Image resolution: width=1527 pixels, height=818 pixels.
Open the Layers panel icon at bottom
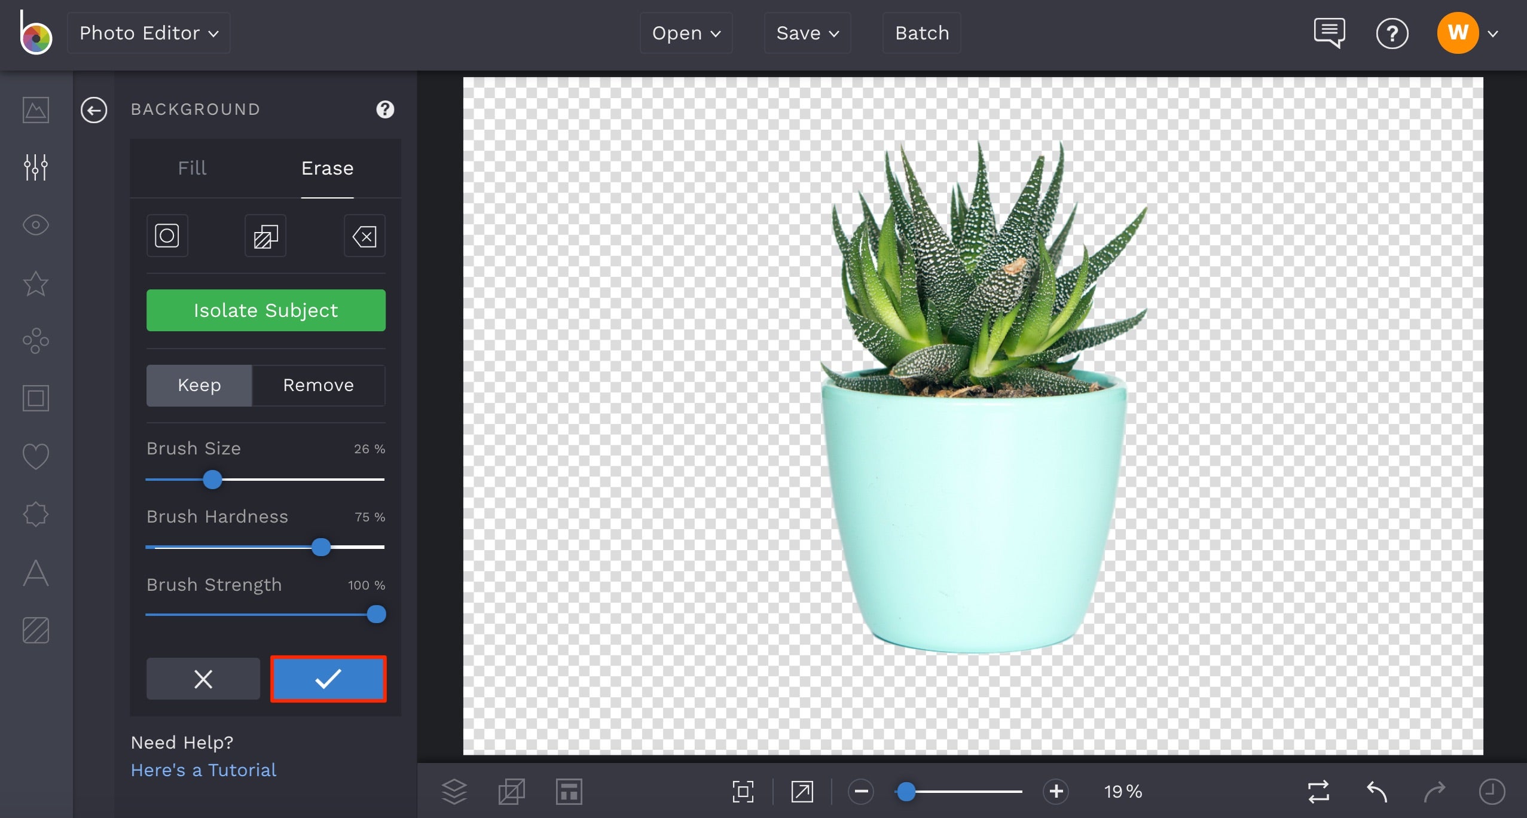[x=454, y=791]
